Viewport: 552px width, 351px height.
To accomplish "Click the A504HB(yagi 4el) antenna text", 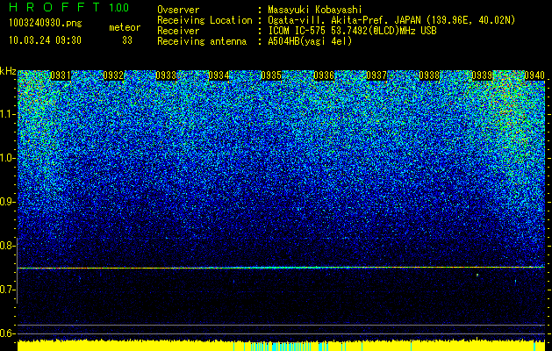I will click(310, 41).
